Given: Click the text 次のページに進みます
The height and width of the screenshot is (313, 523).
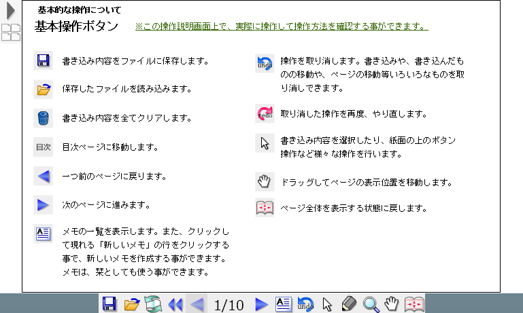Looking at the screenshot, I should pos(106,205).
